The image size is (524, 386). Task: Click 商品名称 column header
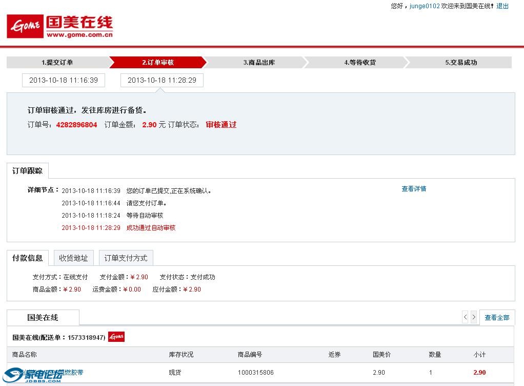(x=25, y=355)
